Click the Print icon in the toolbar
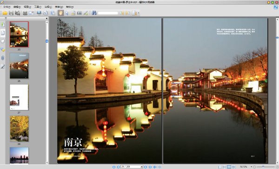279x169 pixels. 25,13
